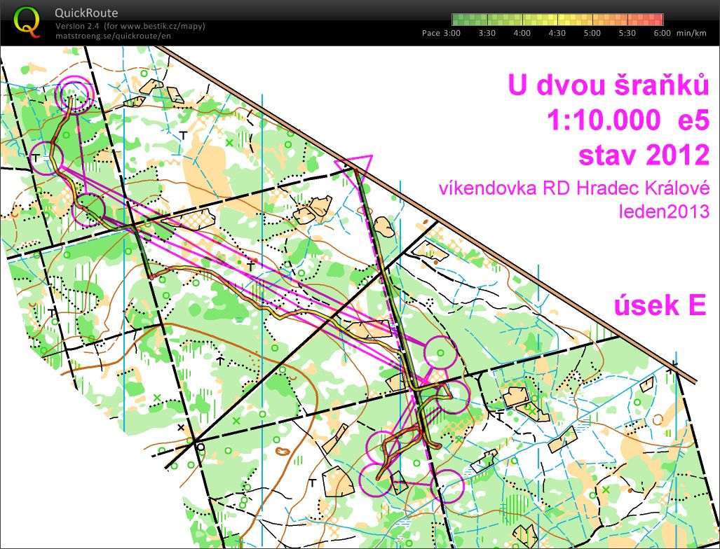
Task: Click the 5:30 pace label
Action: 627,33
